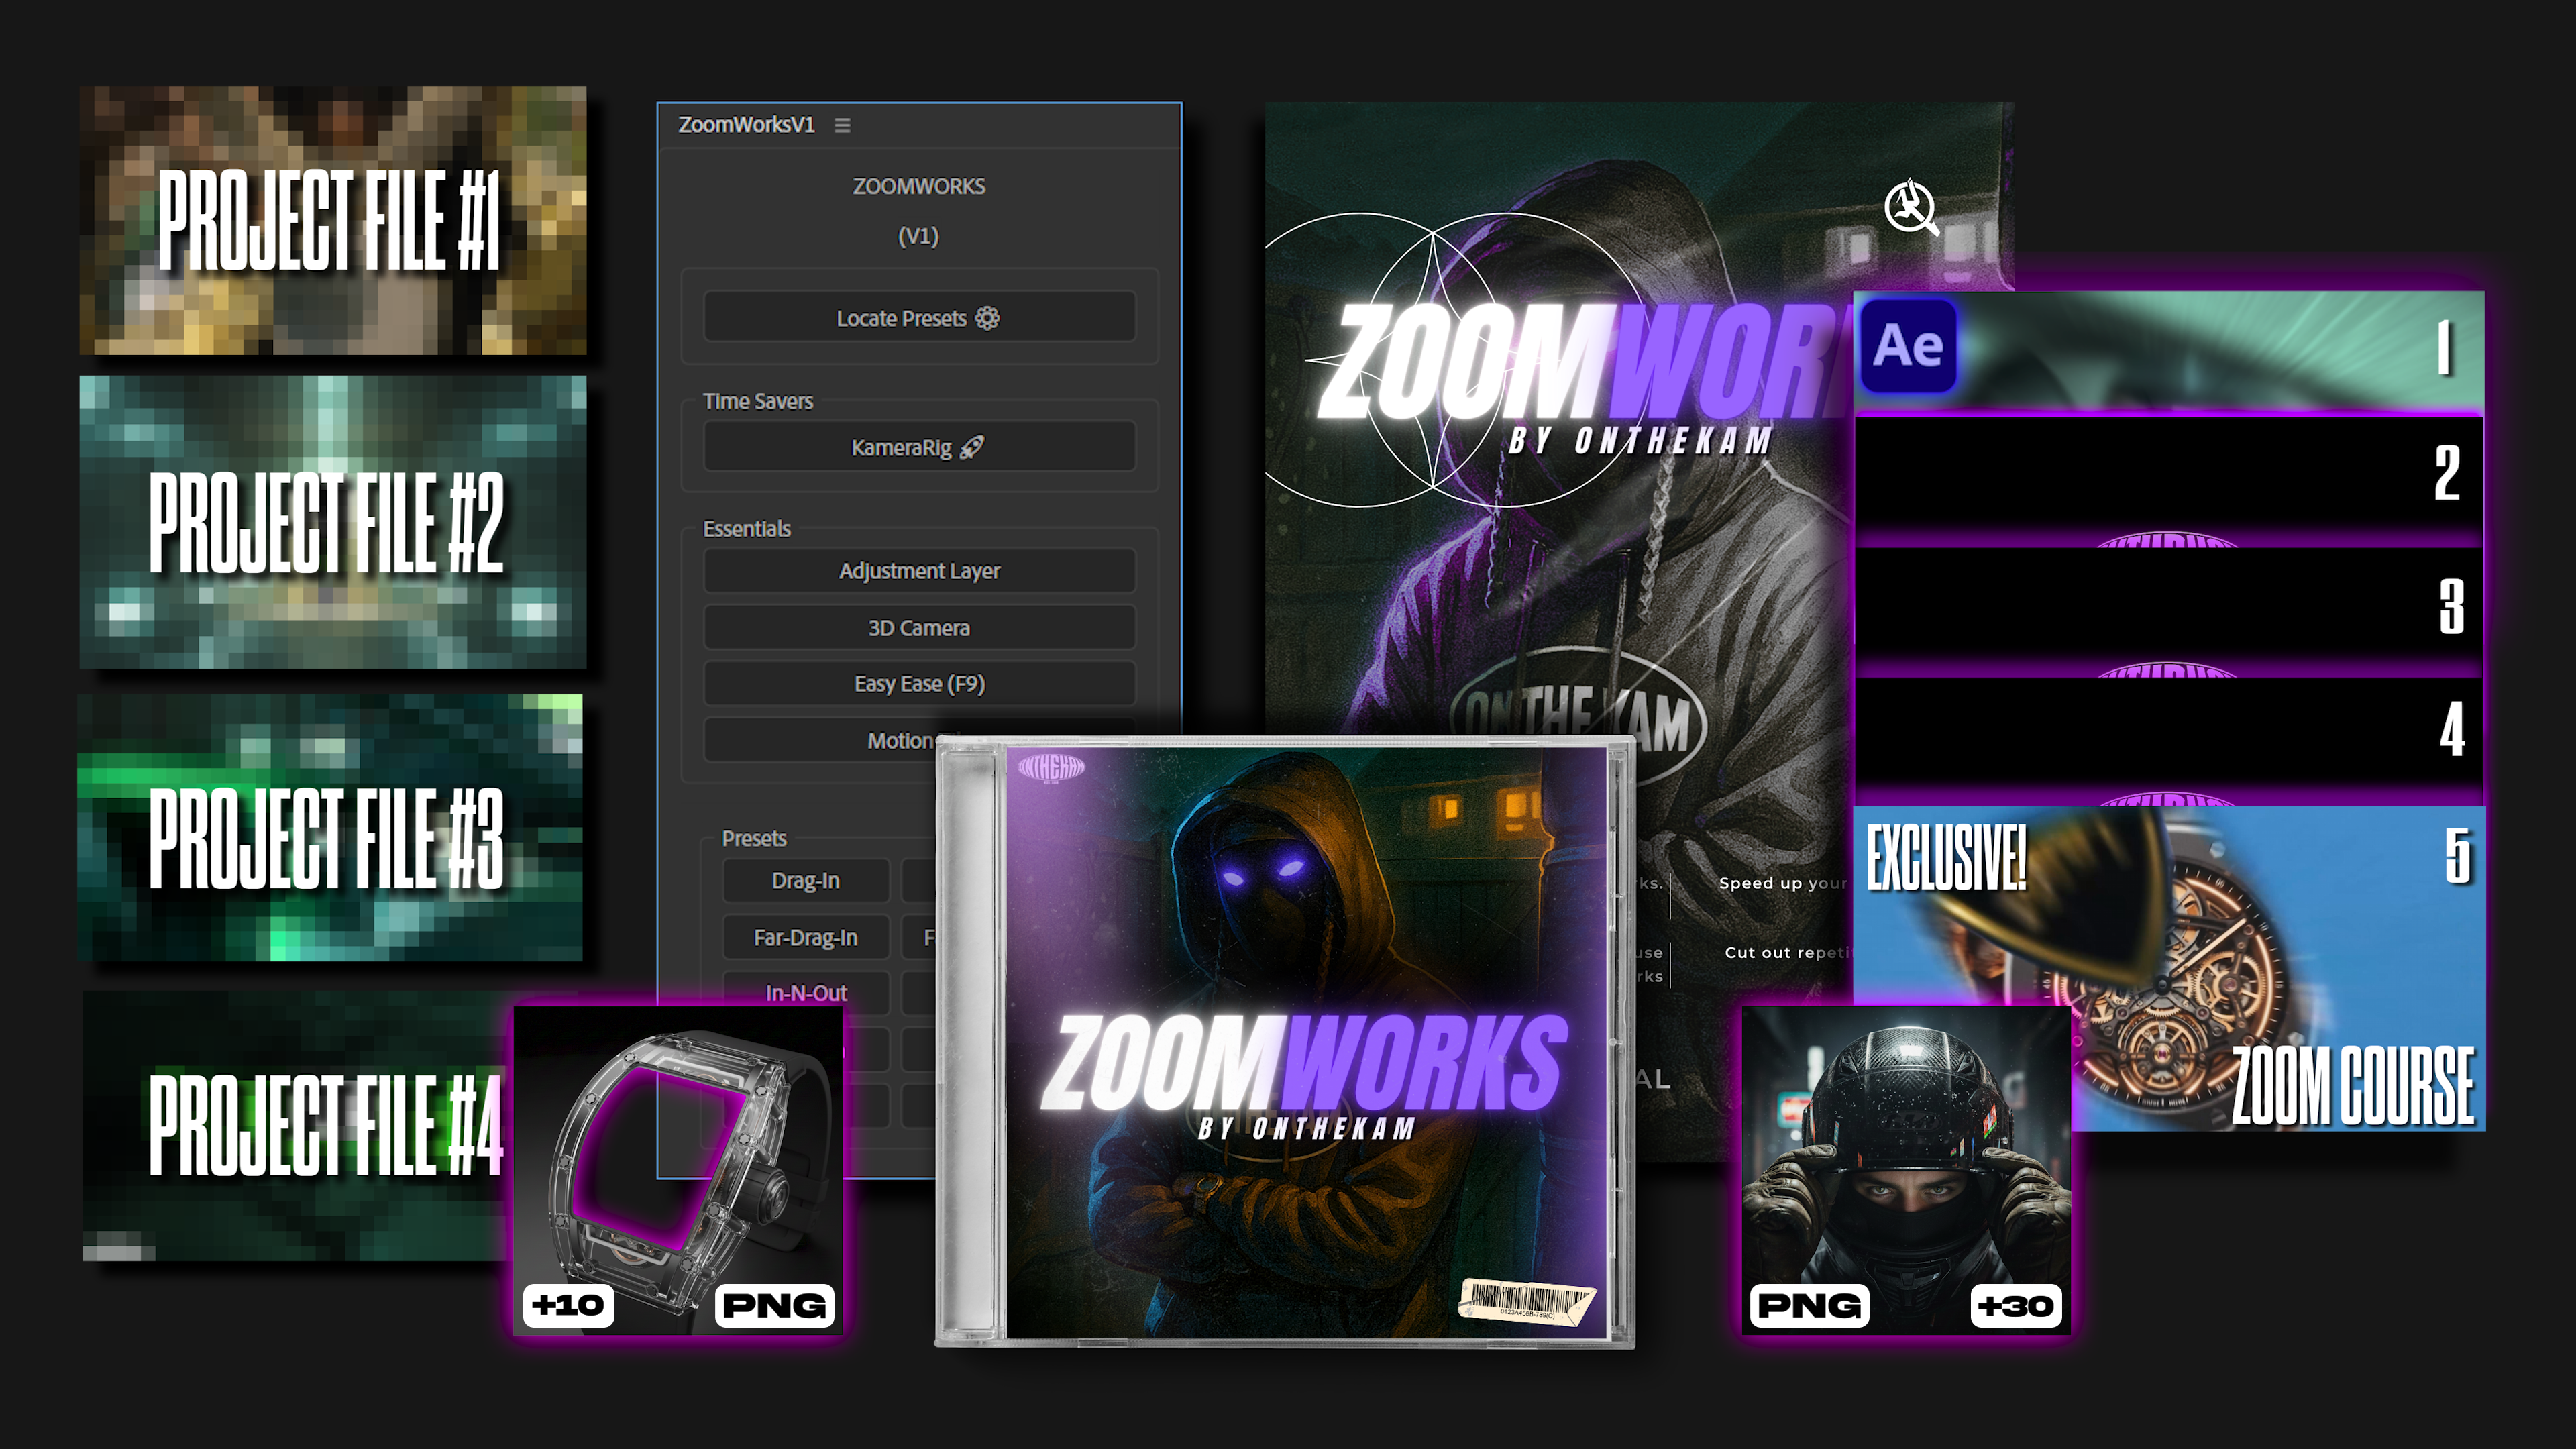Open the ZoomWorksV1 panel hamburger menu

coord(842,125)
